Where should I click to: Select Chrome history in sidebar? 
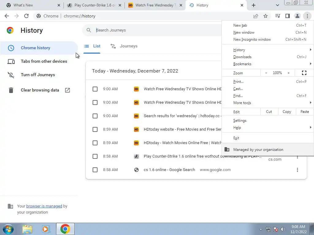tap(39, 48)
